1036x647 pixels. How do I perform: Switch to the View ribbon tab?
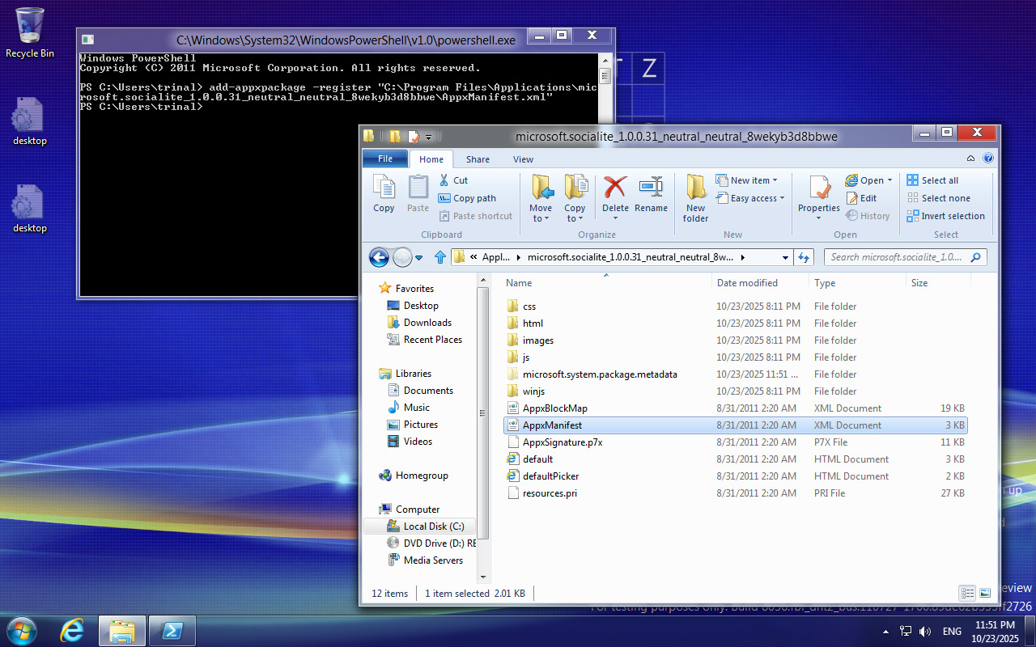point(523,159)
